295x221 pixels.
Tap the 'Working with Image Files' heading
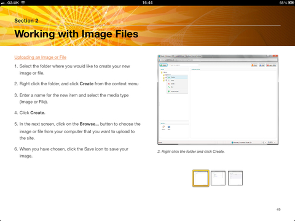[76, 34]
